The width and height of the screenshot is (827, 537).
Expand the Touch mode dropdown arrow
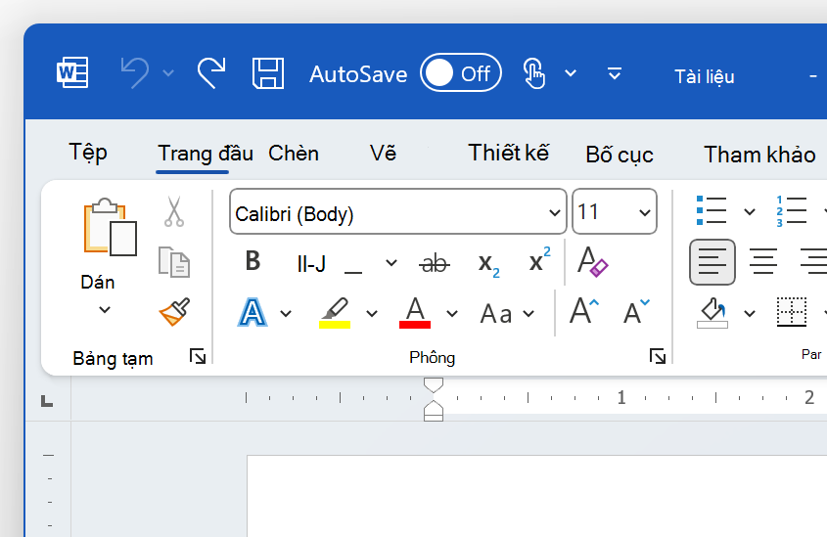[x=571, y=73]
